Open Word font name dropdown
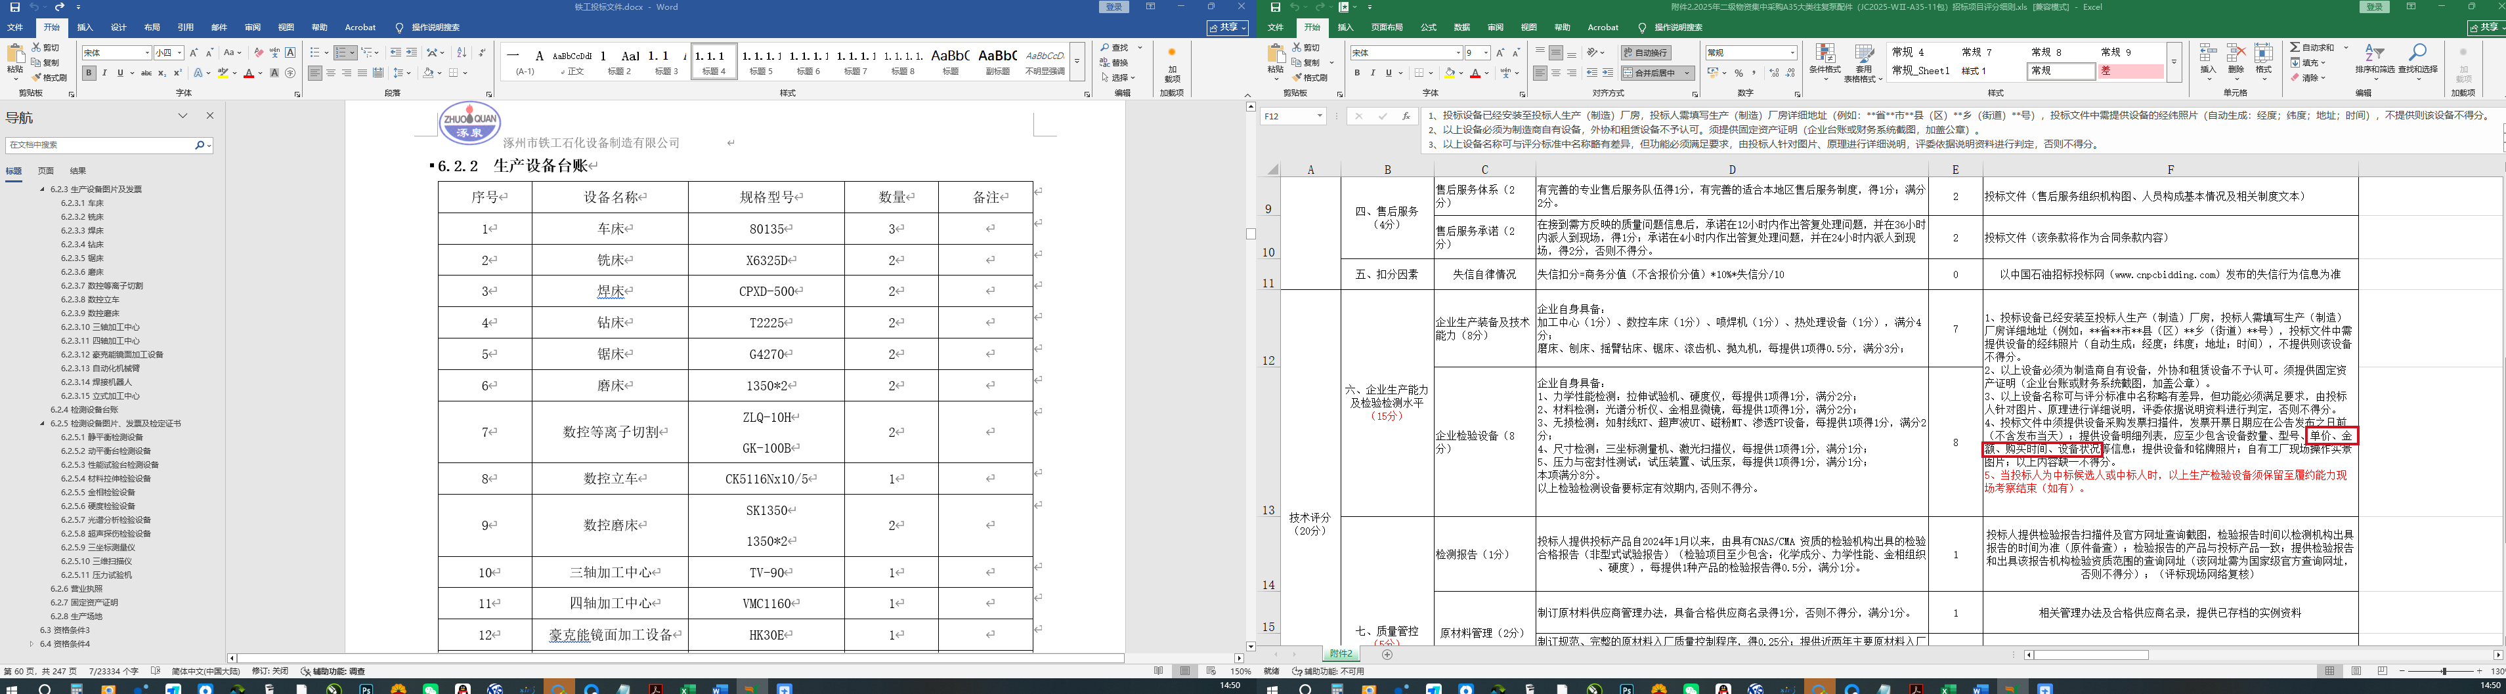The height and width of the screenshot is (694, 2506). pos(147,52)
